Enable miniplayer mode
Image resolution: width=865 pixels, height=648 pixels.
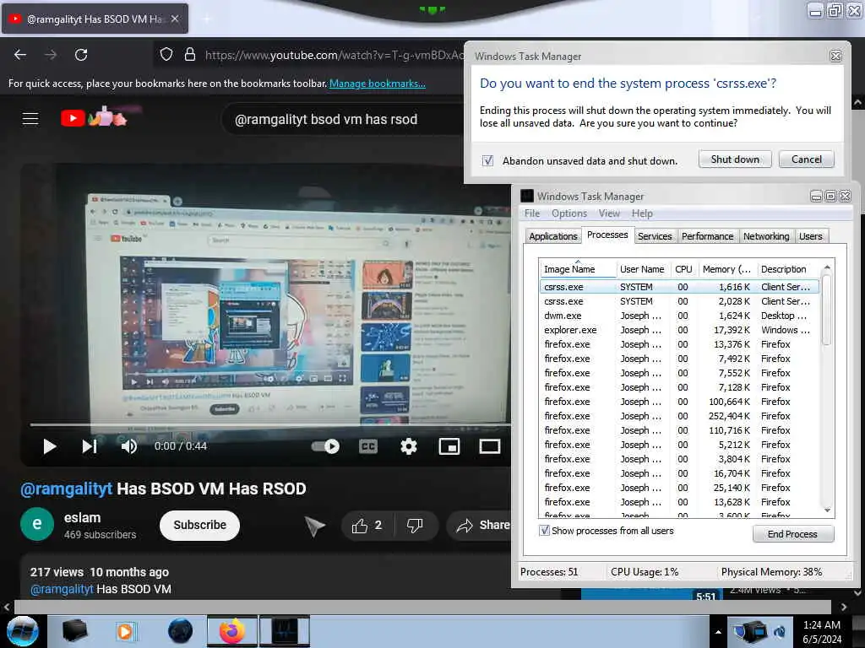(x=449, y=446)
